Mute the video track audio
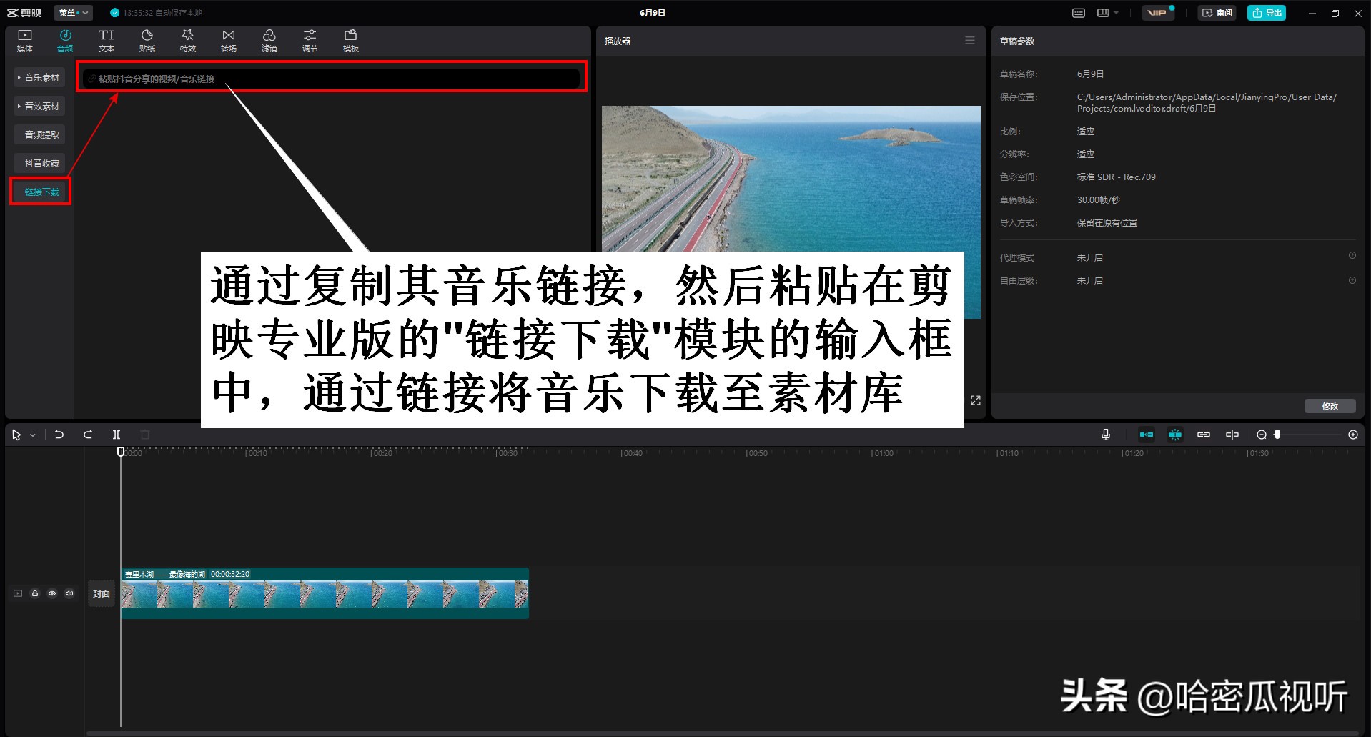 coord(69,593)
